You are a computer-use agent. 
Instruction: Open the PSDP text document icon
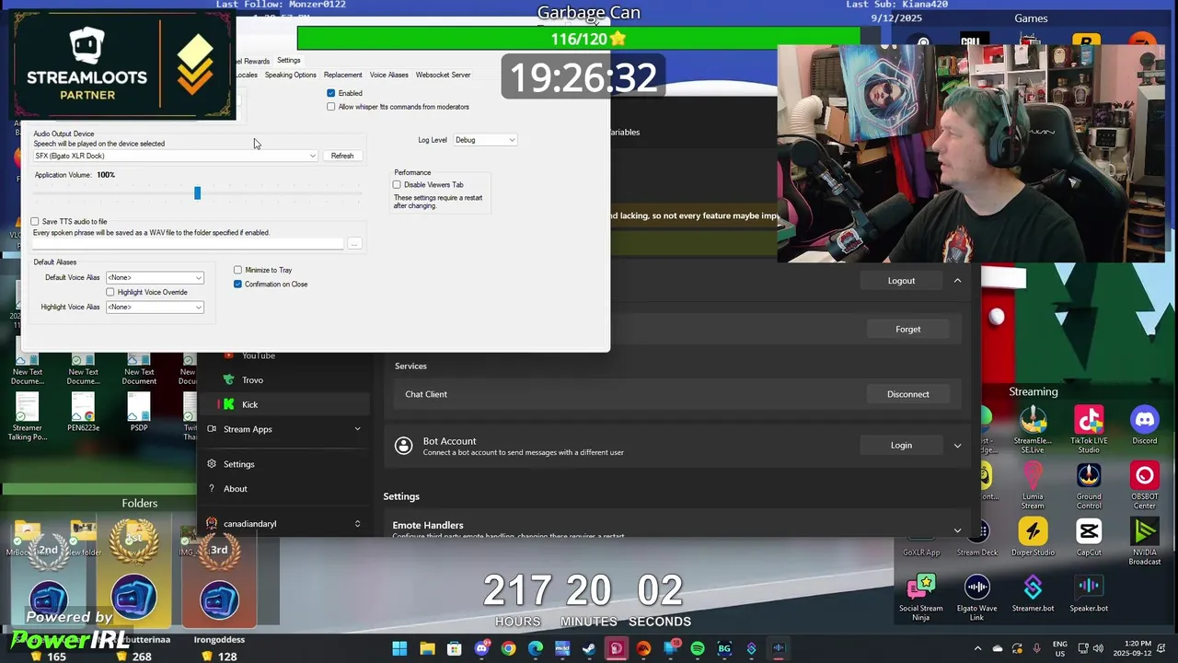coord(139,411)
